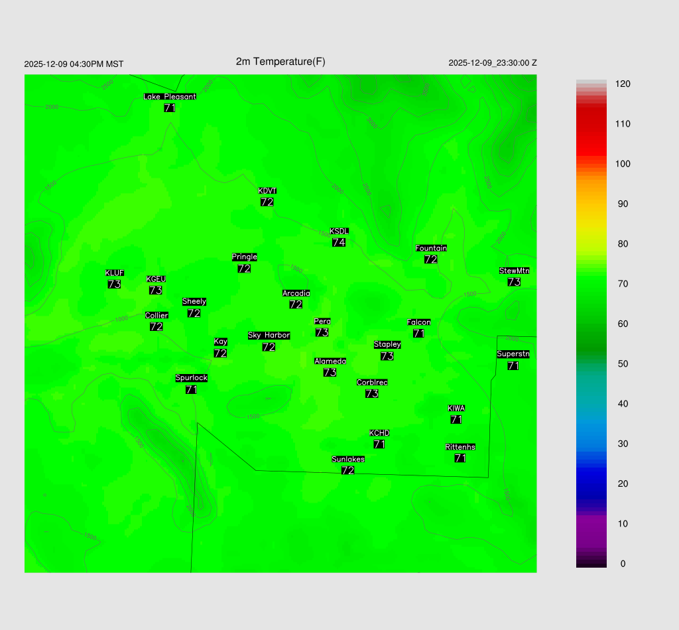
Task: Select the Sky Harbor station label
Action: point(269,336)
